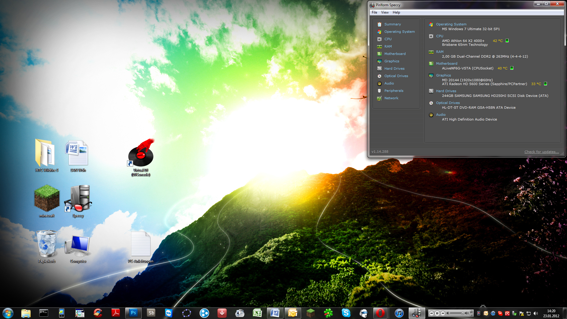Open iTunes helper in the system tray
Viewport: 567px width, 319px height.
[x=493, y=313]
